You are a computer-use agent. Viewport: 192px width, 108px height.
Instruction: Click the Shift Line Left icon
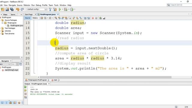[x=85, y=18]
